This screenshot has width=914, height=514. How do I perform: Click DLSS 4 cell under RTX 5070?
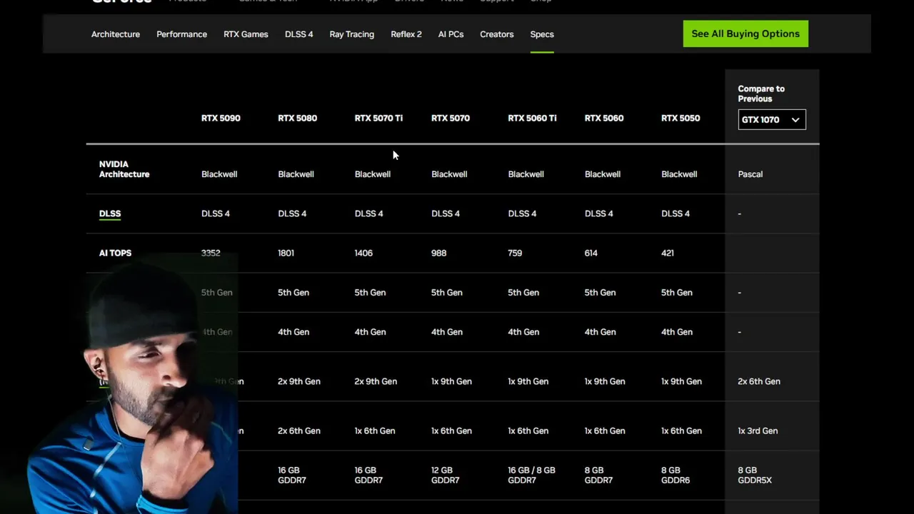pyautogui.click(x=446, y=213)
